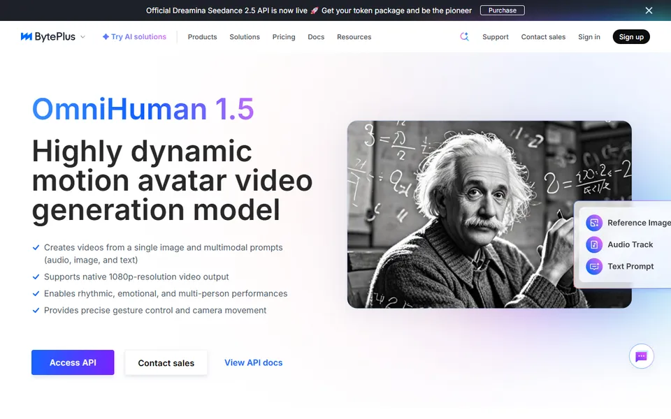Click the BytePlus logo
The height and width of the screenshot is (419, 671).
point(48,37)
